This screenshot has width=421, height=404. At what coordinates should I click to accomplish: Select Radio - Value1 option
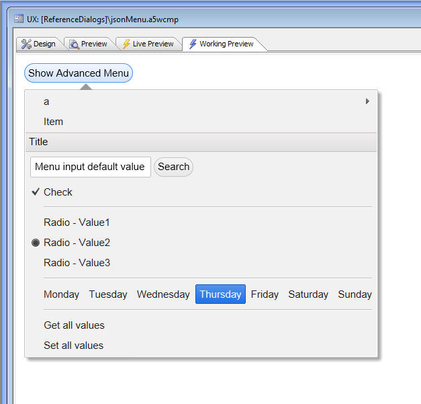(201, 223)
